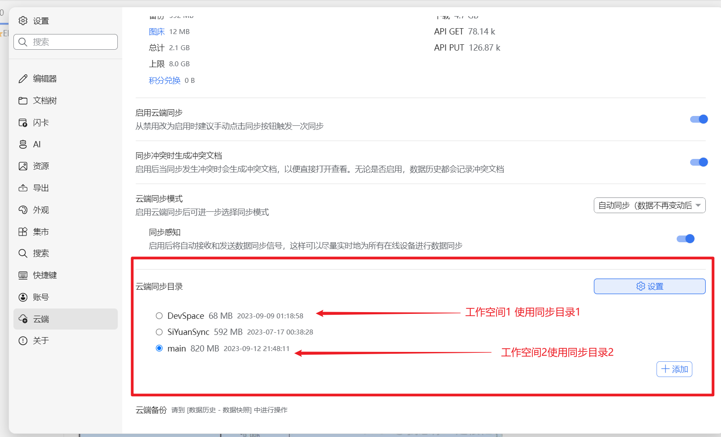
Task: Switch to the 闪卡 settings tab
Action: pos(65,123)
